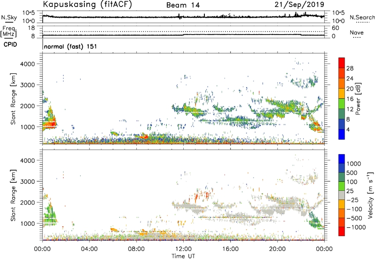The image size is (375, 259).
Task: Click the '4' tick on the Power scale
Action: pos(348,130)
